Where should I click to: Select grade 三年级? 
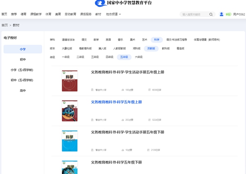95,57
